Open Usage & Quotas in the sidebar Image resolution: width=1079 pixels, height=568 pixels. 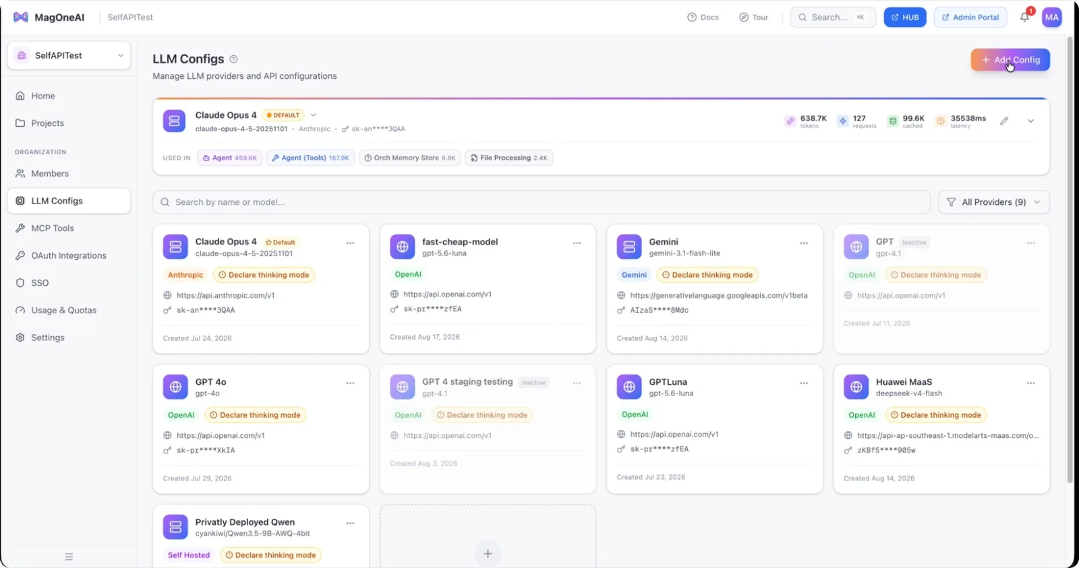69,310
